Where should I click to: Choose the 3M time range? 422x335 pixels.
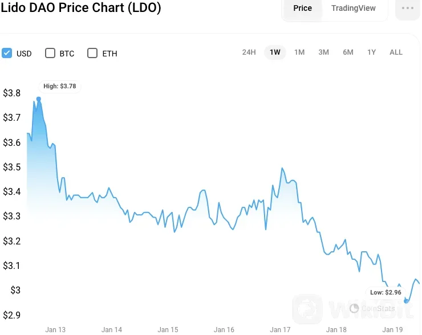click(323, 52)
